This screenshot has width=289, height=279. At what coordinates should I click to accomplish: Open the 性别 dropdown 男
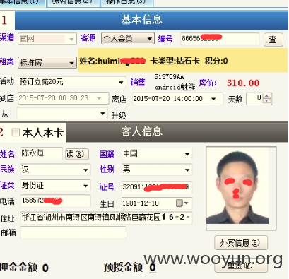pyautogui.click(x=157, y=170)
